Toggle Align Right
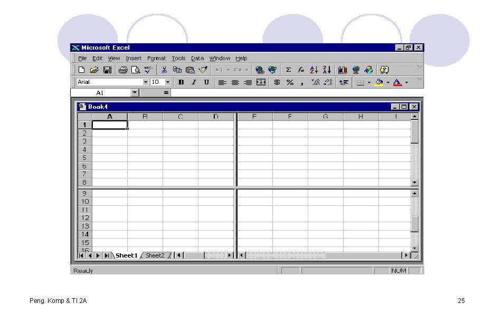 [x=248, y=82]
